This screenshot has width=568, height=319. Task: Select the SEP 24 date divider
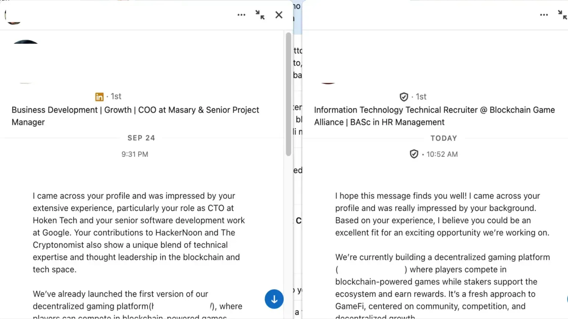click(x=141, y=138)
